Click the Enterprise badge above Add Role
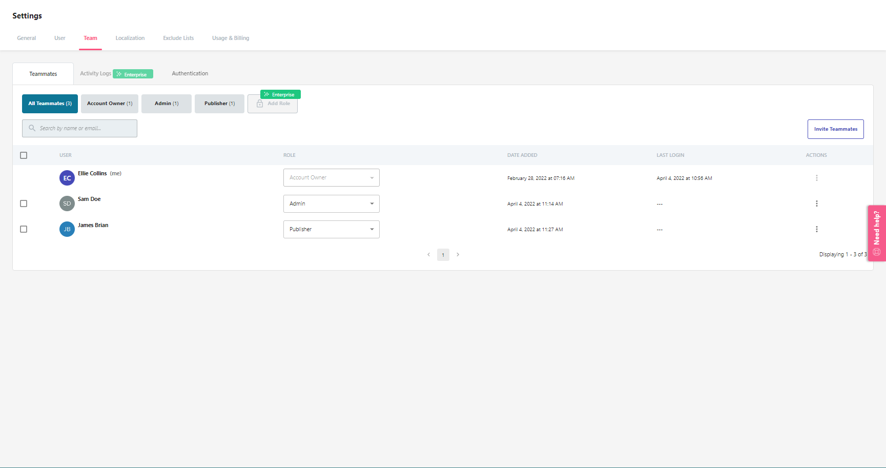886x468 pixels. click(280, 94)
